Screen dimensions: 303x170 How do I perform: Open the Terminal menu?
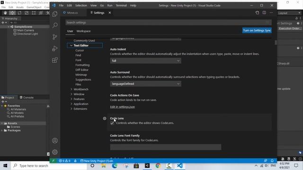[x=121, y=5]
